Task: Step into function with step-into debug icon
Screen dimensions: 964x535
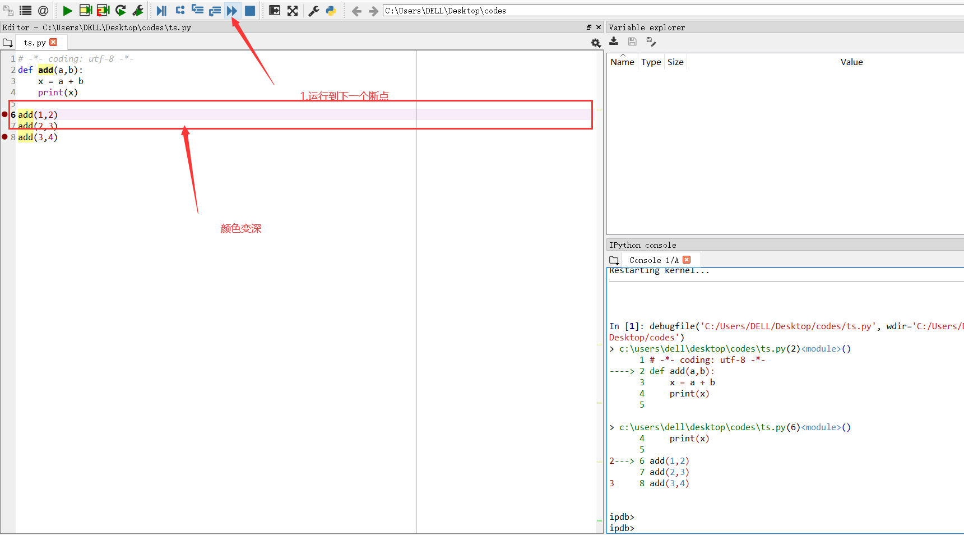Action: click(197, 11)
